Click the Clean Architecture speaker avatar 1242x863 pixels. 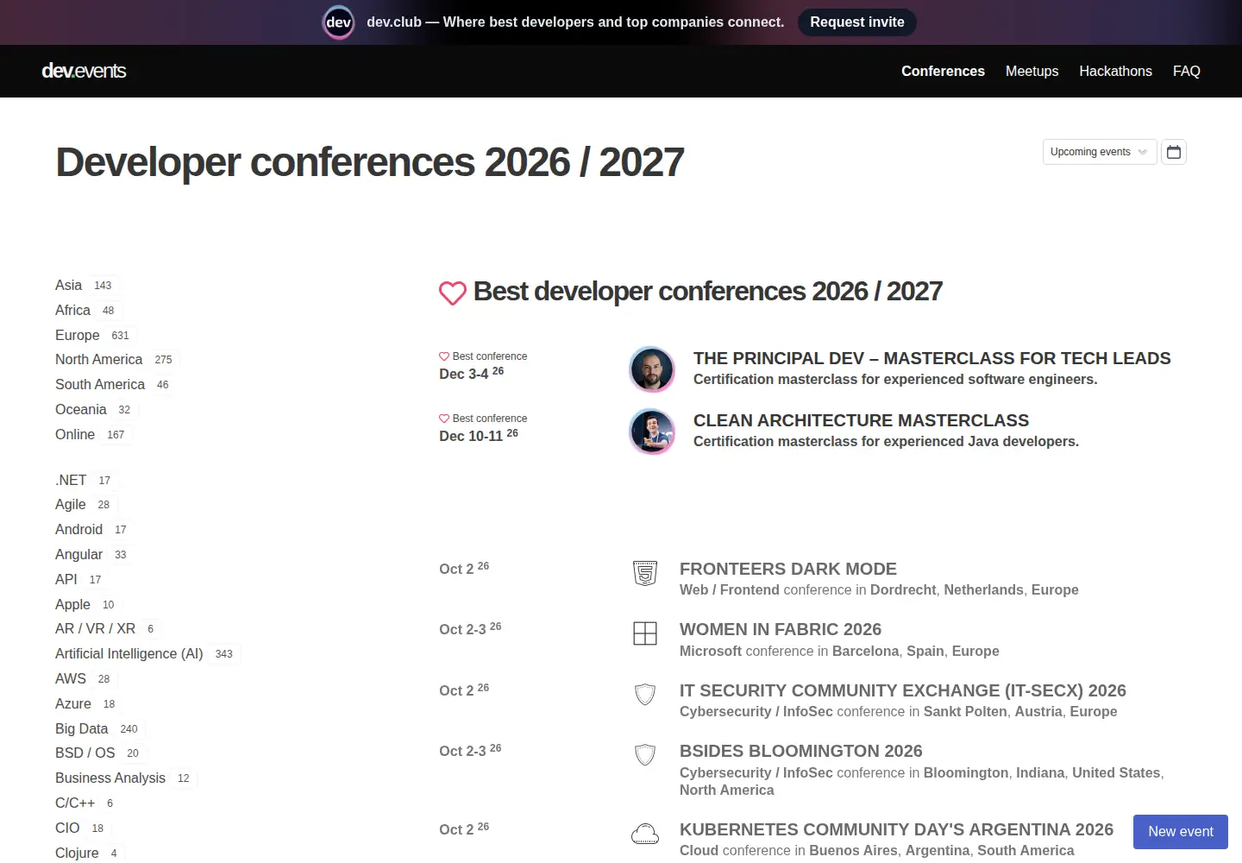click(652, 431)
